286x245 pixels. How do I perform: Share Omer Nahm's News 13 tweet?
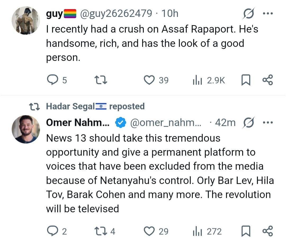tap(267, 231)
